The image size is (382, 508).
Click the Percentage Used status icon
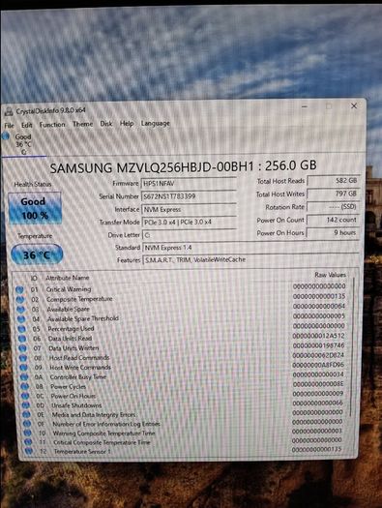coord(22,329)
